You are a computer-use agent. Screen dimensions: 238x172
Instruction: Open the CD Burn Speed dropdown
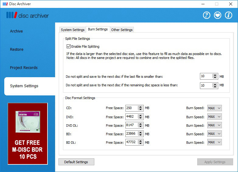point(214,108)
